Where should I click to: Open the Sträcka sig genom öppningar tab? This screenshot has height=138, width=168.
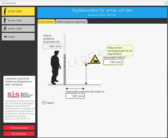tap(71, 22)
